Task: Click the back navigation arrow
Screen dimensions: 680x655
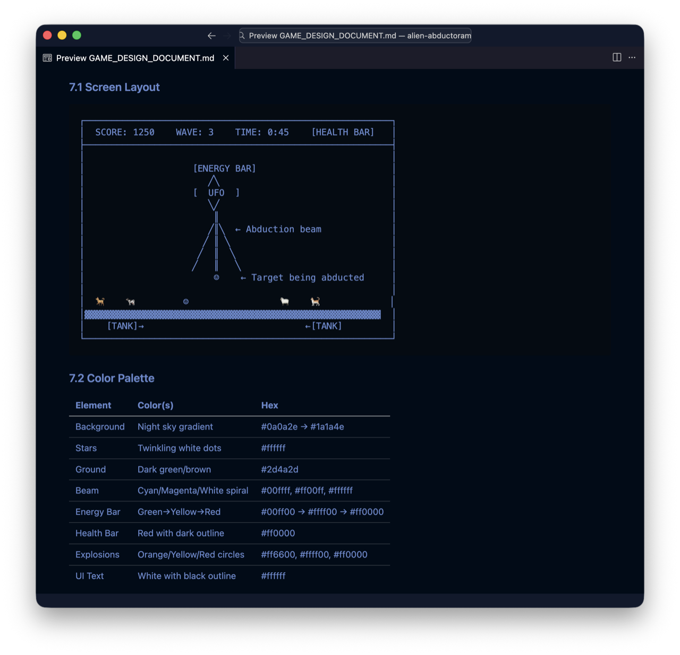Action: [x=211, y=36]
